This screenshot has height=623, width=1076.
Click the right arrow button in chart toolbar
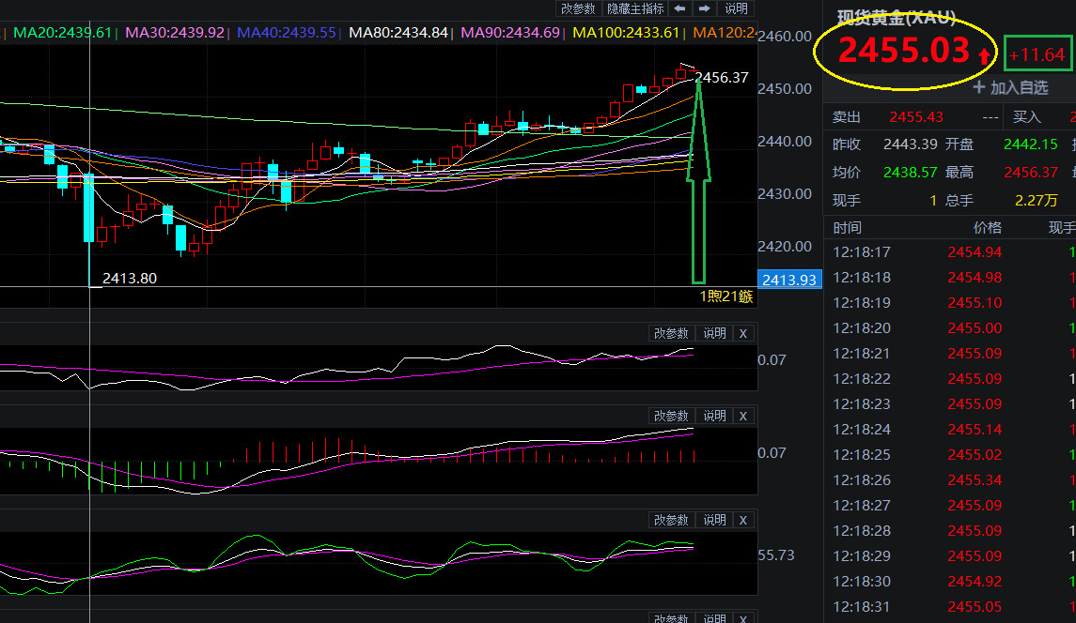(x=704, y=8)
